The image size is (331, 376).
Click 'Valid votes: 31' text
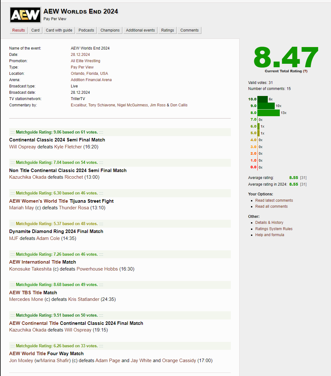click(261, 83)
